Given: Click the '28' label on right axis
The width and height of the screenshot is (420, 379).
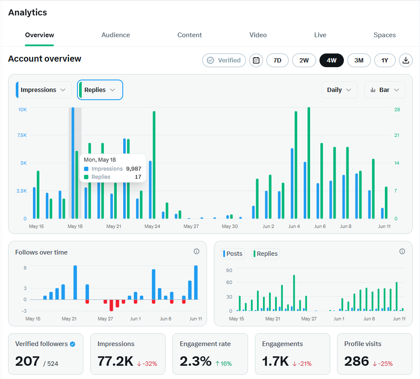Looking at the screenshot, I should pyautogui.click(x=397, y=110).
